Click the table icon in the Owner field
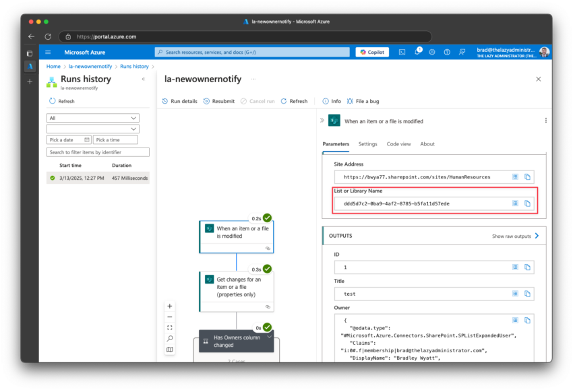 point(515,320)
